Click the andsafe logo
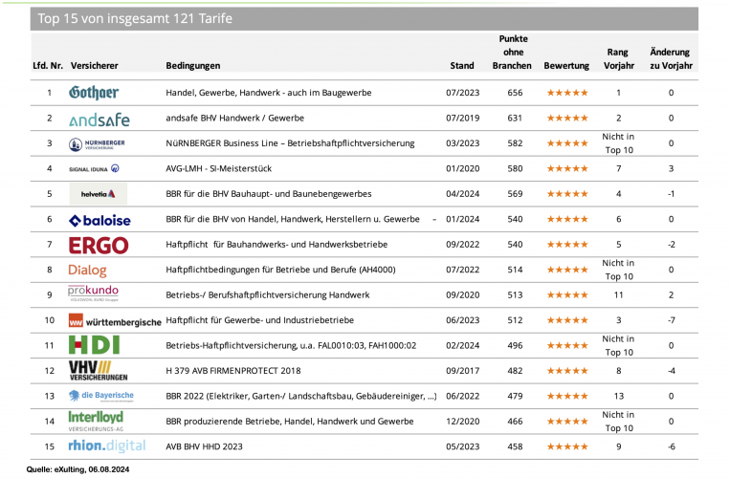This screenshot has height=478, width=730. (100, 119)
